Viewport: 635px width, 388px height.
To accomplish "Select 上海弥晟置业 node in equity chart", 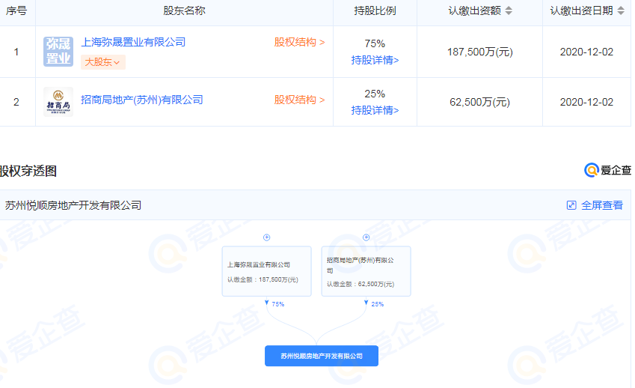I will click(x=266, y=271).
